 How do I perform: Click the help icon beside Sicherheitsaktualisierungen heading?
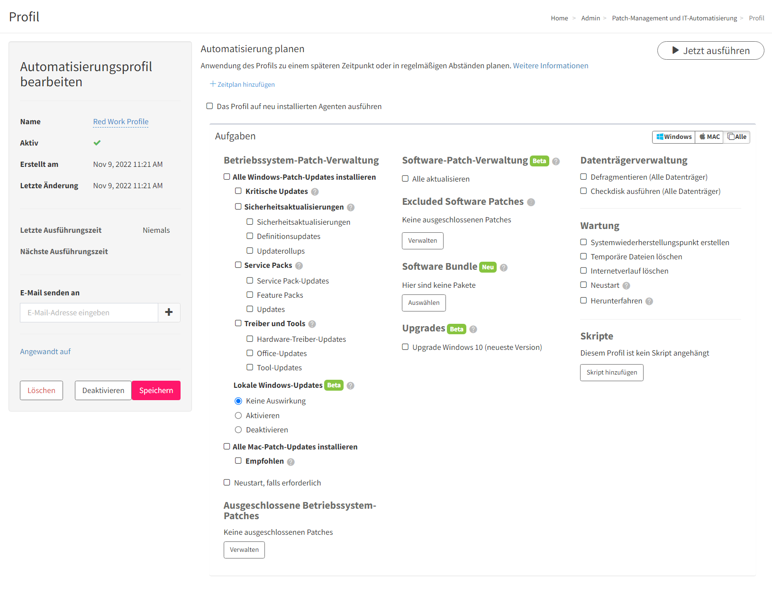point(351,208)
